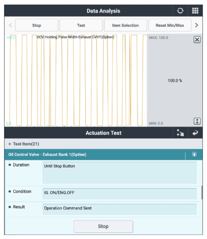Click the actuation panel vertical scrollbar

click(202, 192)
